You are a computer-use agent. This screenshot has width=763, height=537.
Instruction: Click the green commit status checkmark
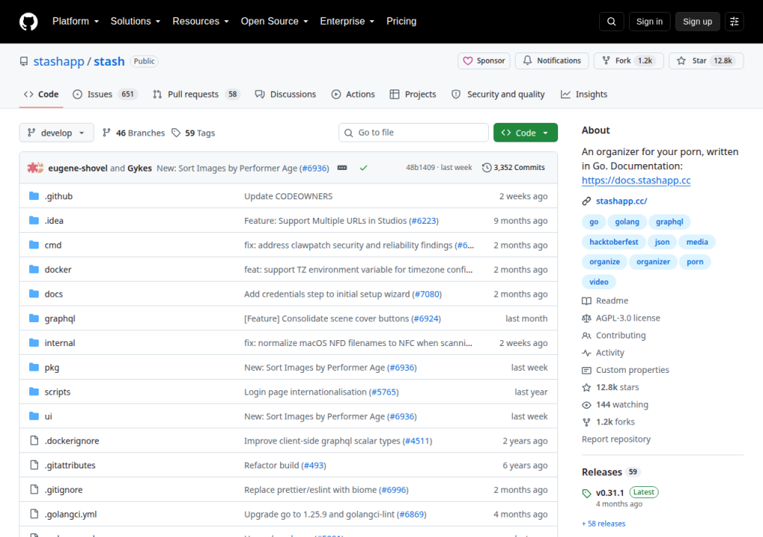click(364, 168)
